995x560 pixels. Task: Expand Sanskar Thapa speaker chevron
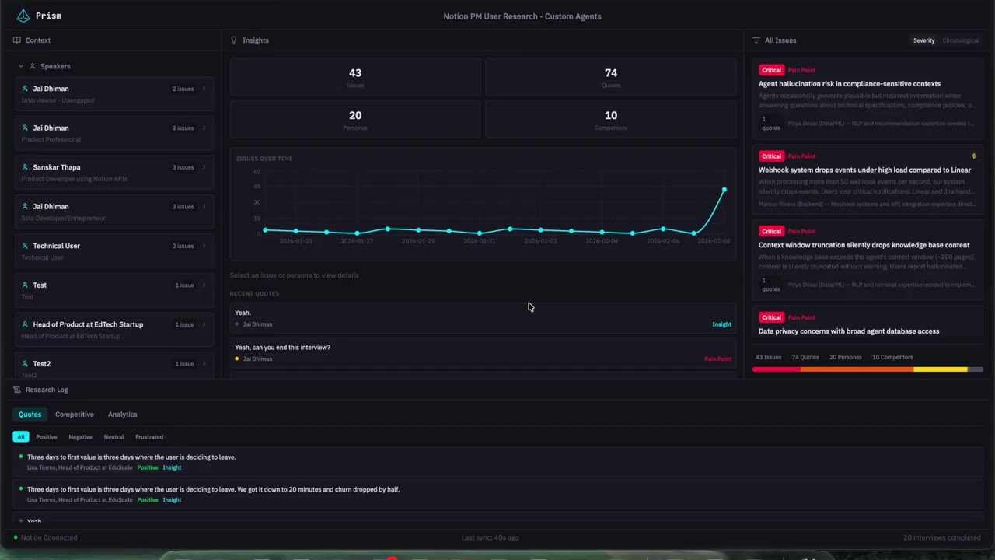204,167
